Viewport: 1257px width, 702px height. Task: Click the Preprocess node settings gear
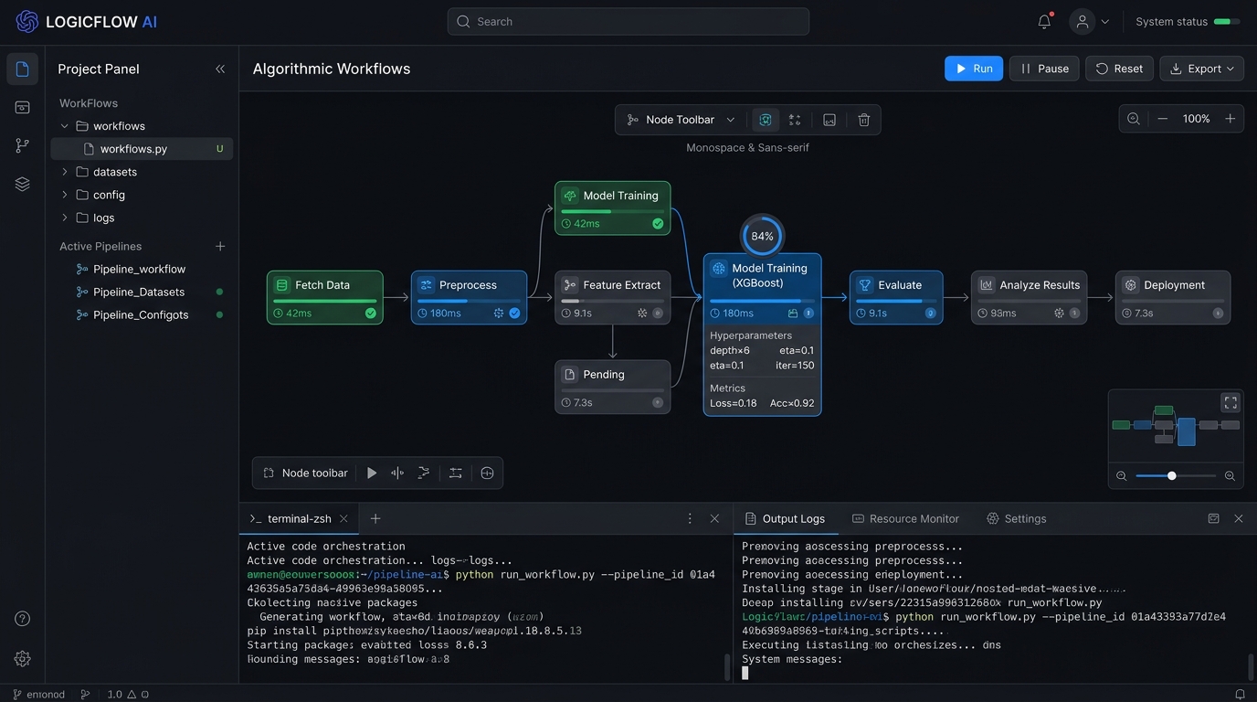click(499, 313)
